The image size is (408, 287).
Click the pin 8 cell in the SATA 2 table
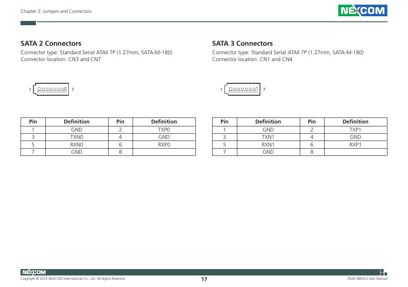[120, 152]
